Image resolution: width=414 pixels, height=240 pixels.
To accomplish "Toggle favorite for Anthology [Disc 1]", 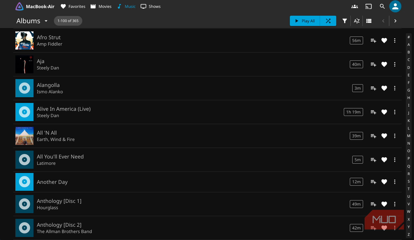I will click(384, 204).
